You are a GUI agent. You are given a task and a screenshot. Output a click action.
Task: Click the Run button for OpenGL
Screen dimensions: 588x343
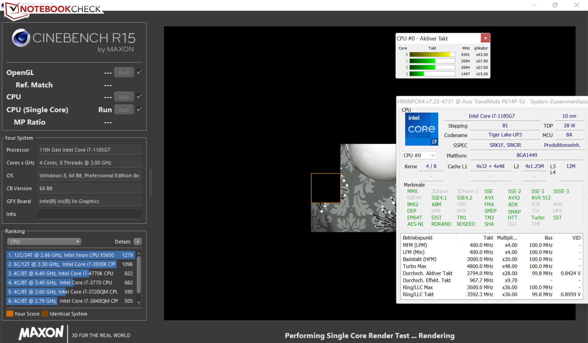point(124,73)
